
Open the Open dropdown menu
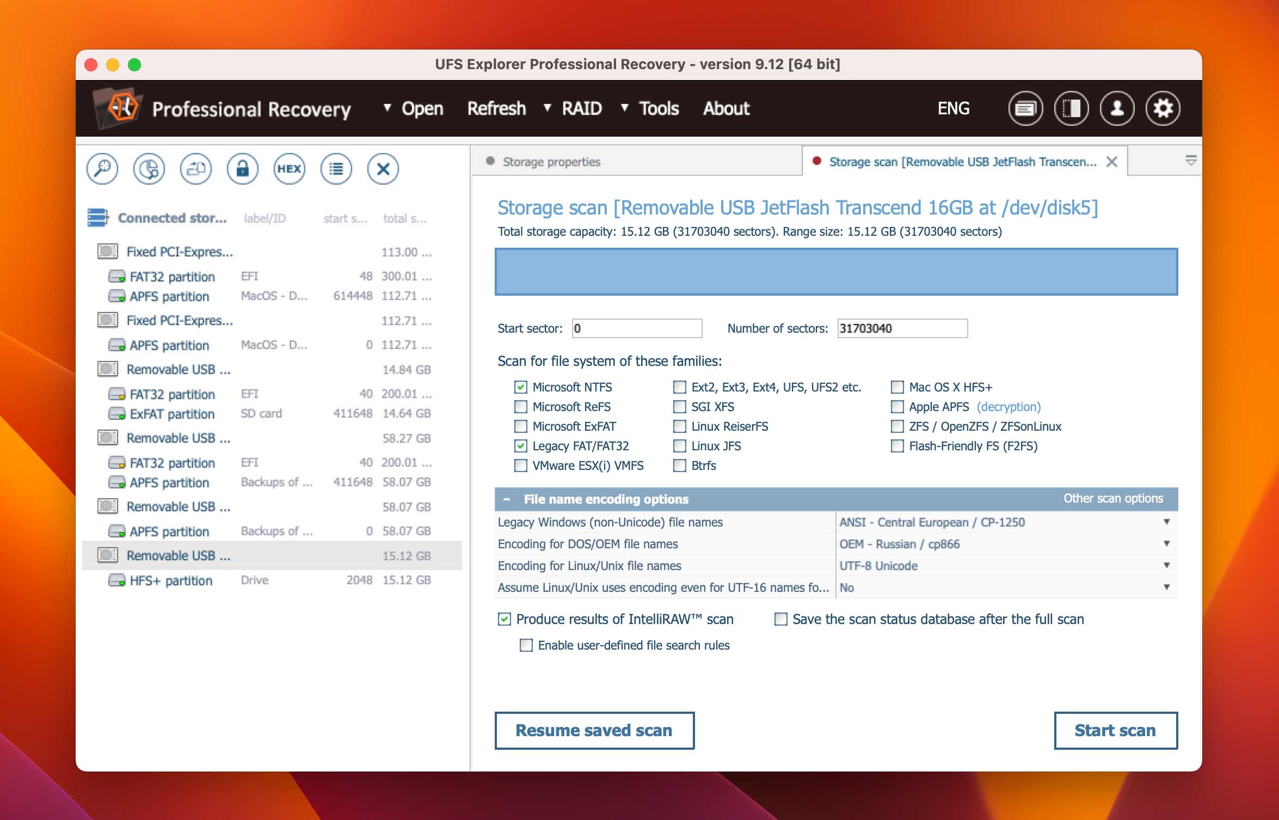pyautogui.click(x=414, y=108)
